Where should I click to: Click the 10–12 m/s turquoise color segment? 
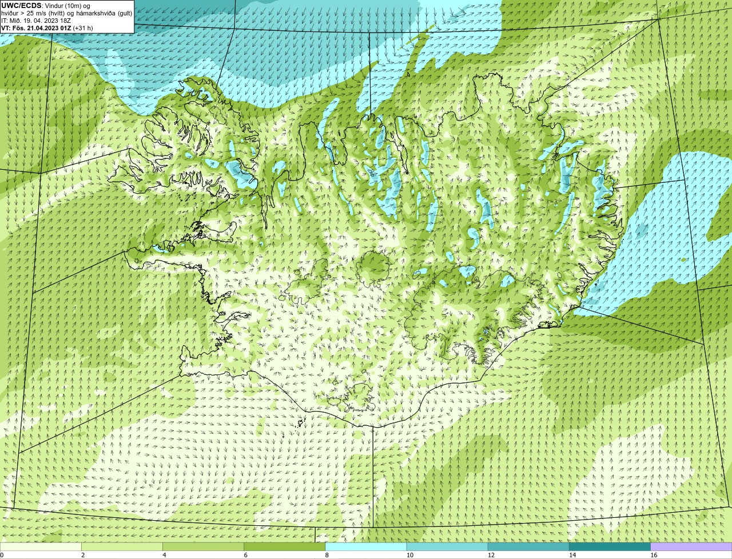point(447,547)
